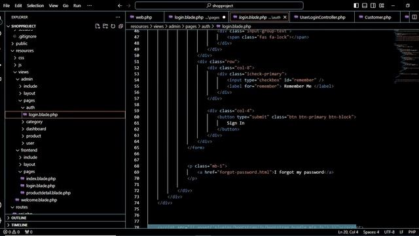Collapse all folders in Explorer
The width and height of the screenshot is (419, 236).
(x=120, y=26)
